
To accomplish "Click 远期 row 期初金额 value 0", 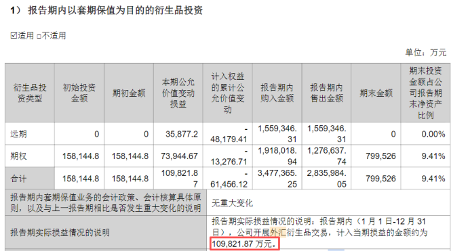I will (x=146, y=134).
